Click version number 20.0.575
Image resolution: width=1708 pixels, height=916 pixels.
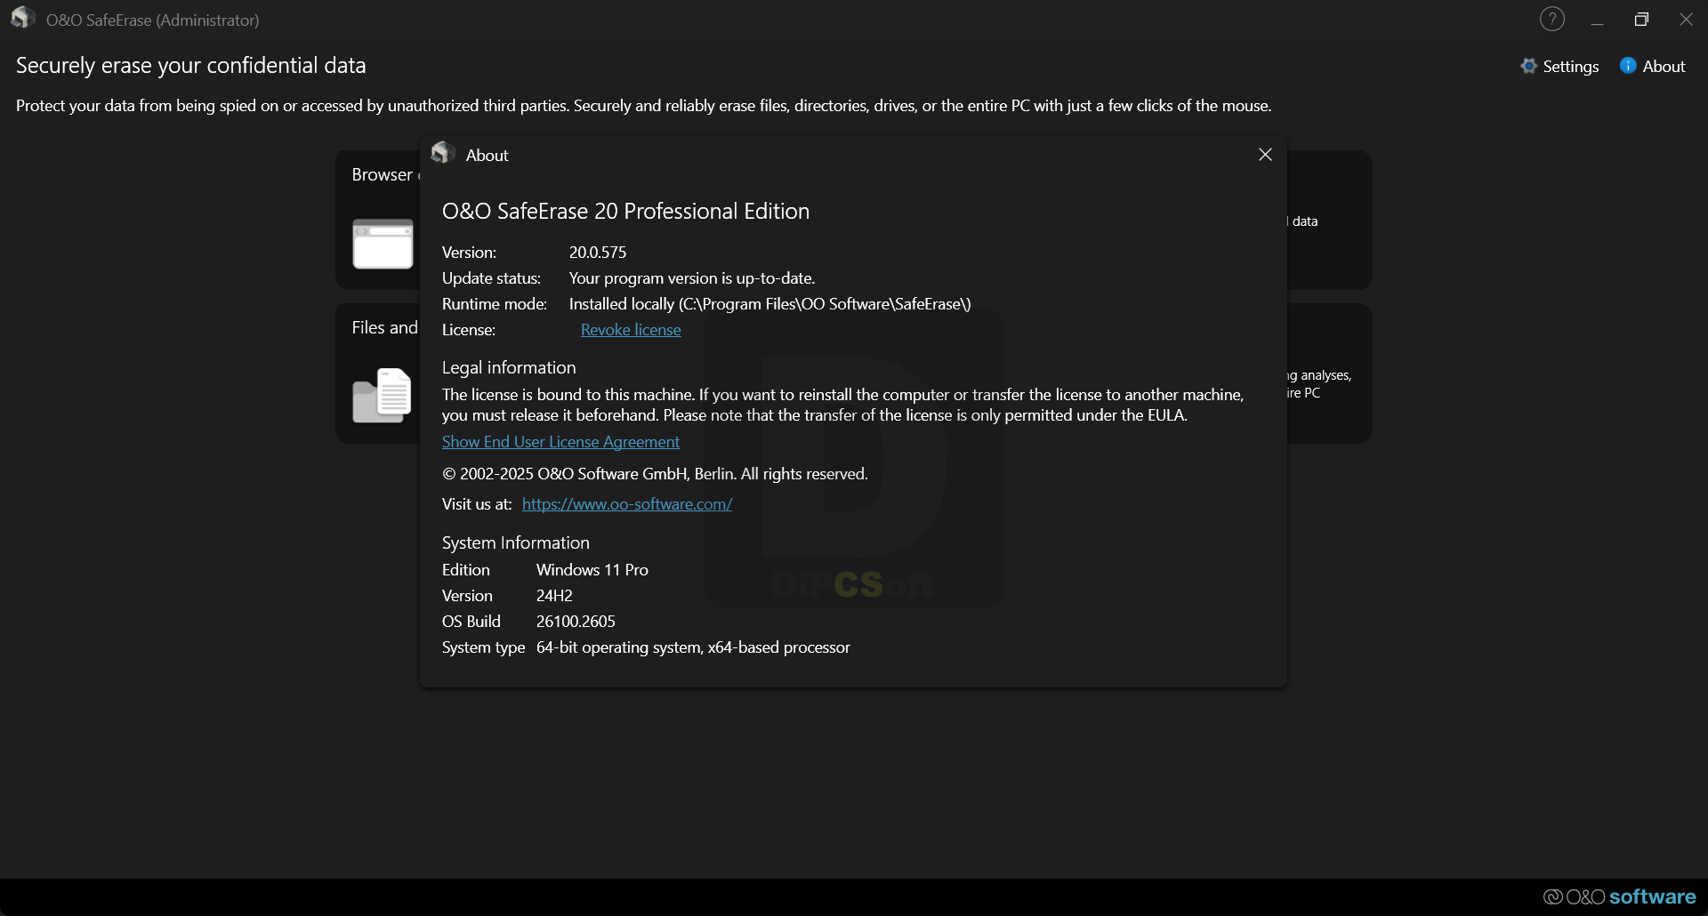pos(598,253)
